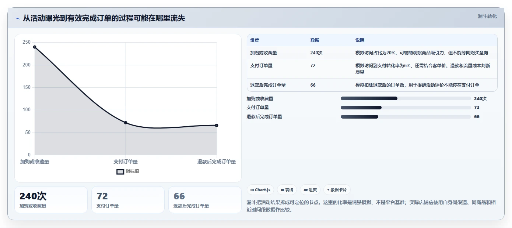Click the chart data point at 加购或收藏量
Image resolution: width=512 pixels, height=228 pixels.
click(x=35, y=47)
